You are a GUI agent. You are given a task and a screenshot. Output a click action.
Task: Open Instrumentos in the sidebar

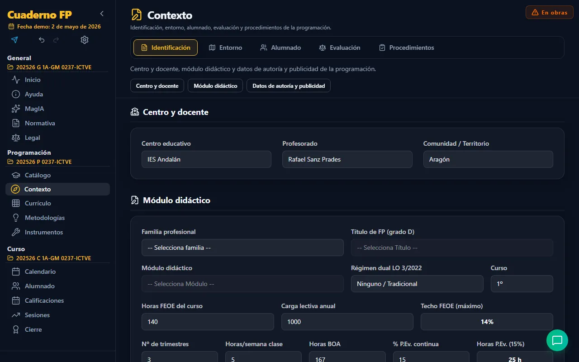[57, 232]
